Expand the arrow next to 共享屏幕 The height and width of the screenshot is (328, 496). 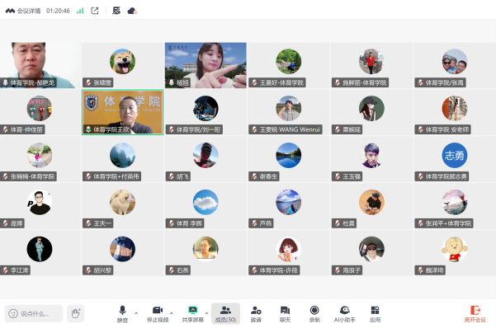click(206, 313)
